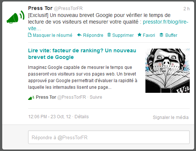Open the Détails link
196x151 pixels.
pos(82,117)
